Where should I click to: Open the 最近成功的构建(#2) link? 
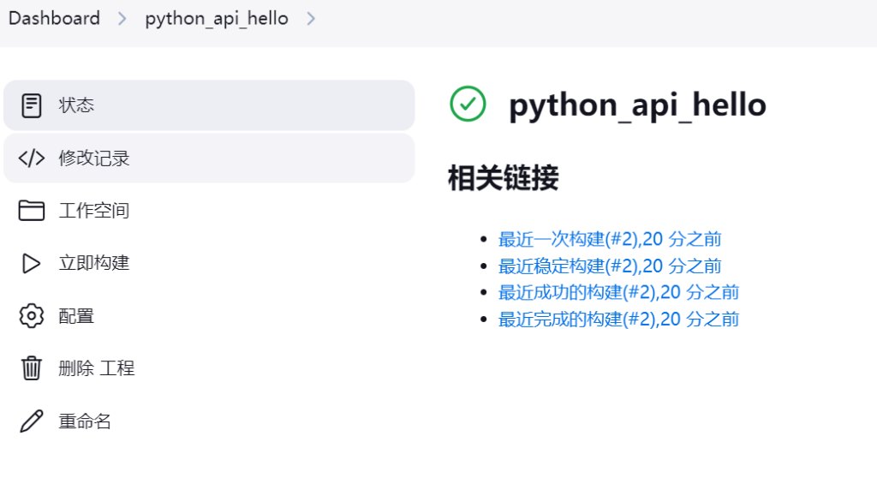point(618,292)
